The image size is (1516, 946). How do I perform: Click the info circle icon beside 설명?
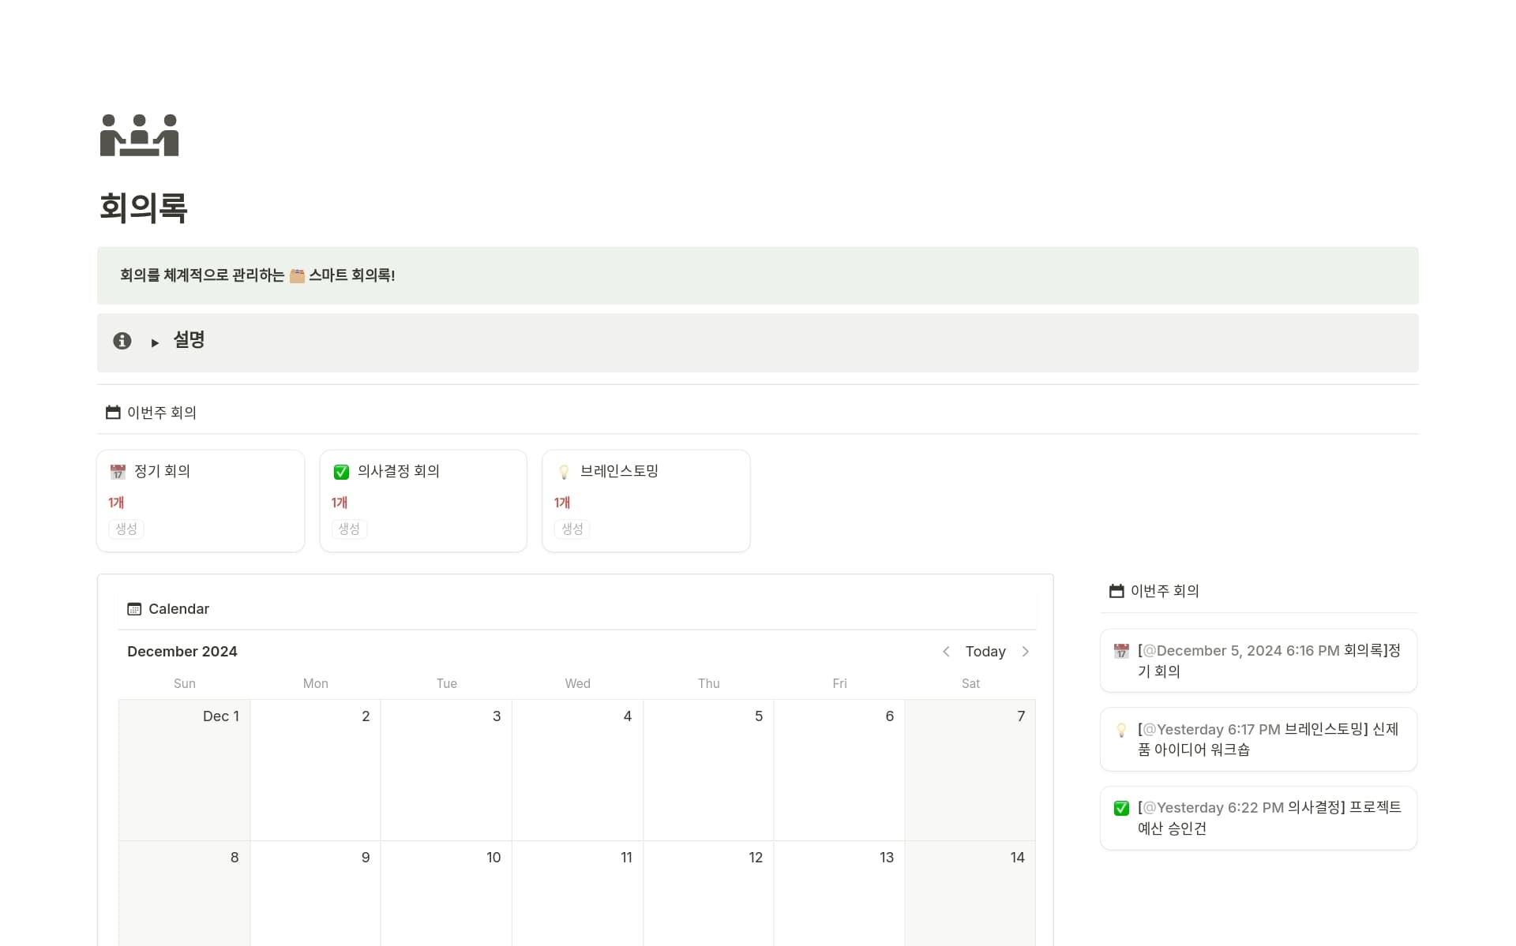point(122,341)
